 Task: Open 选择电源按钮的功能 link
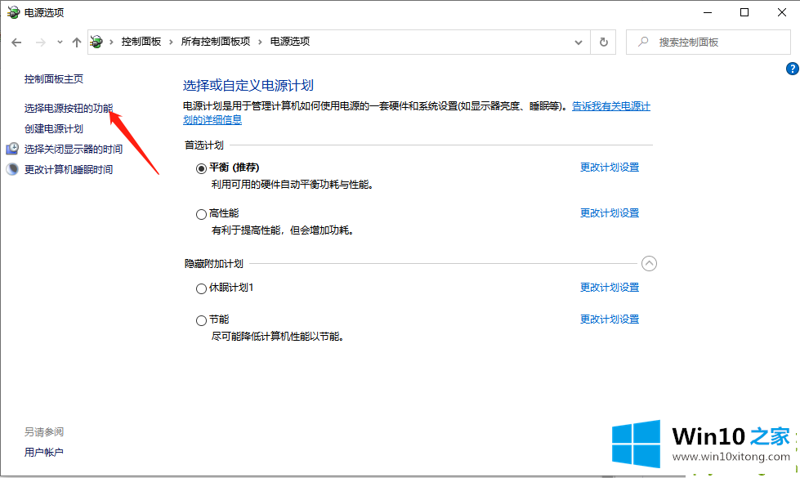tap(69, 108)
